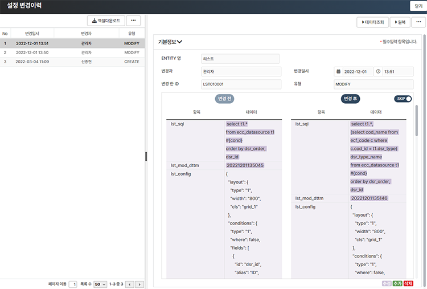This screenshot has width=427, height=289.
Task: Click the Excel download button
Action: coord(105,21)
